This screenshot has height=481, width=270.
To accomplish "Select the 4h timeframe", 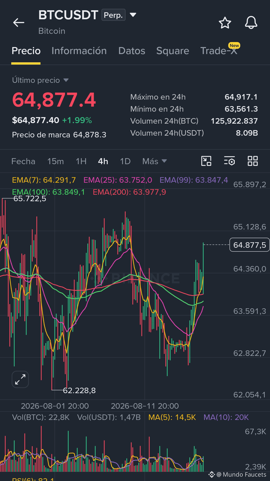I will tap(103, 161).
